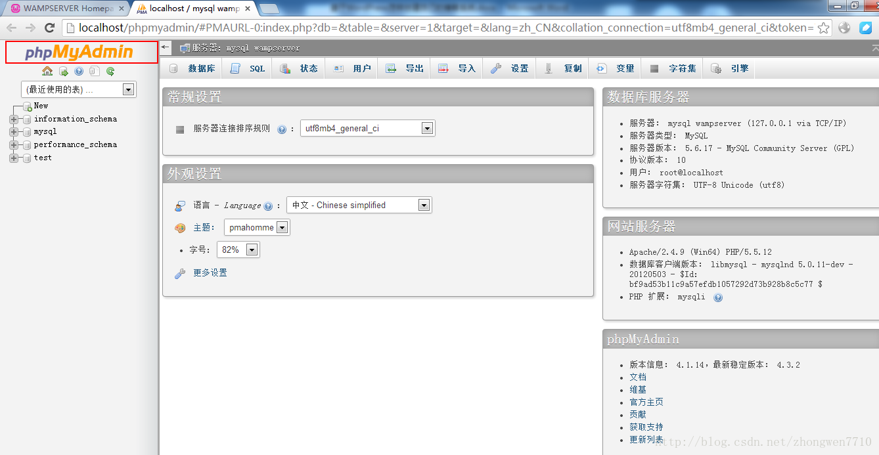Open the 82% font size dropdown
This screenshot has height=455, width=879.
[x=238, y=249]
